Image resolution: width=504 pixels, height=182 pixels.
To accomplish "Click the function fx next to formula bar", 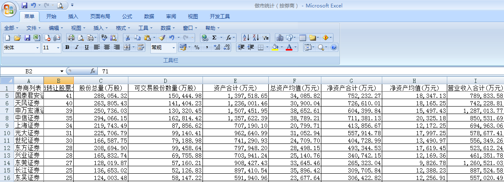I will coord(93,71).
